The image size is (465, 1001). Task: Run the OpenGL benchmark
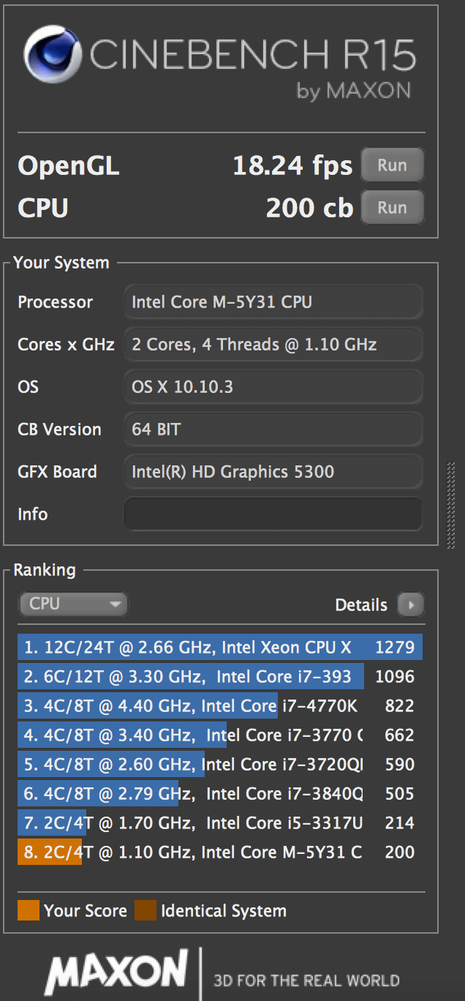393,165
